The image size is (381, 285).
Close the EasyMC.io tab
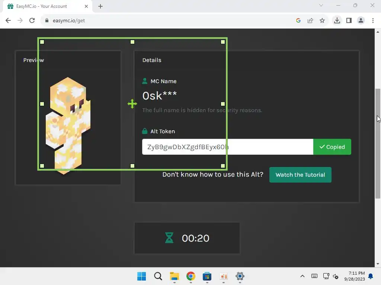(x=86, y=6)
